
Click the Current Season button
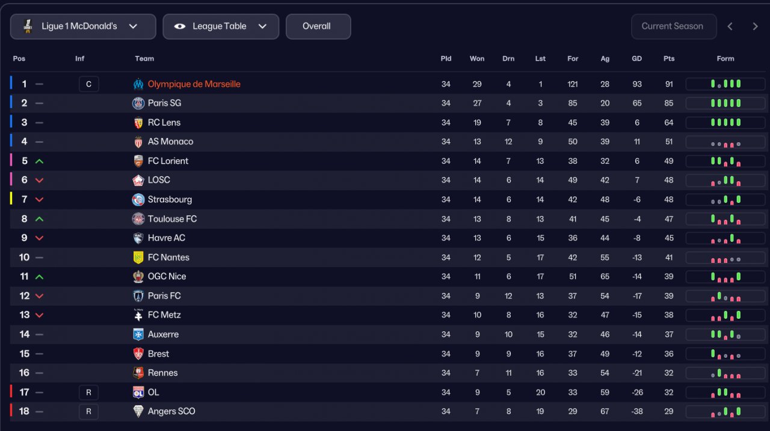tap(673, 26)
